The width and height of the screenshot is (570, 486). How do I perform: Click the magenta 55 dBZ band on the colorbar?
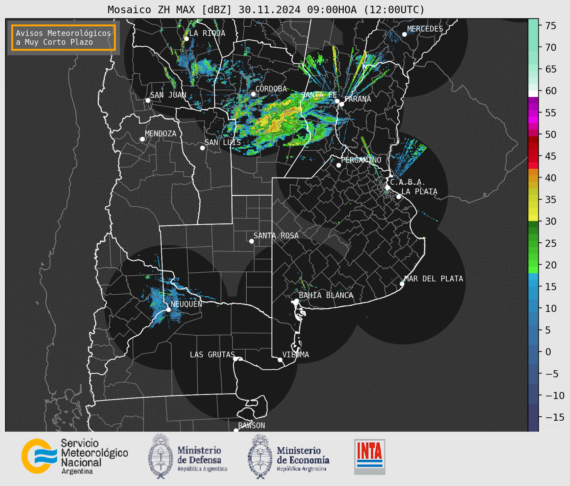533,113
